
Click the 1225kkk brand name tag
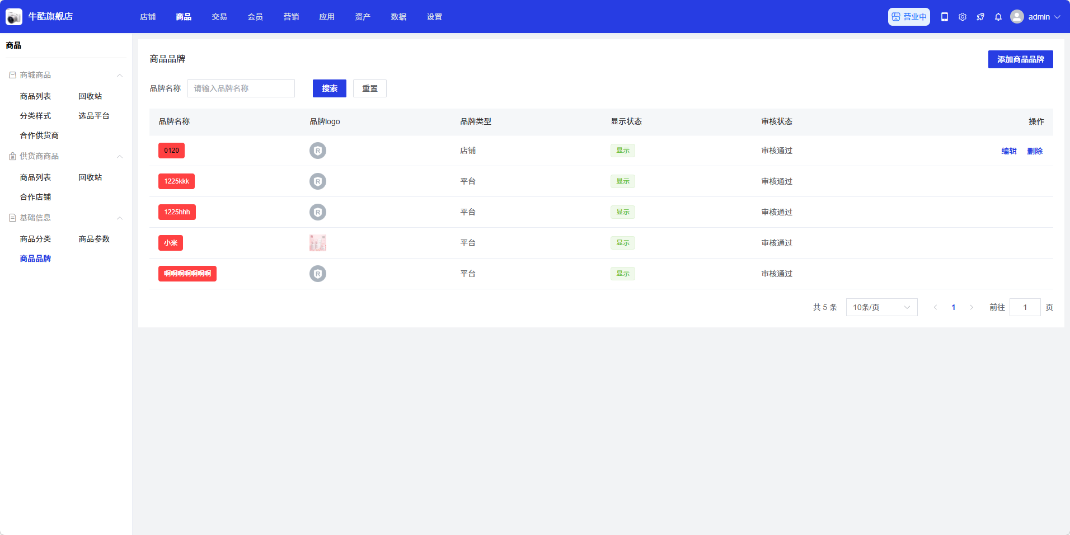(176, 181)
